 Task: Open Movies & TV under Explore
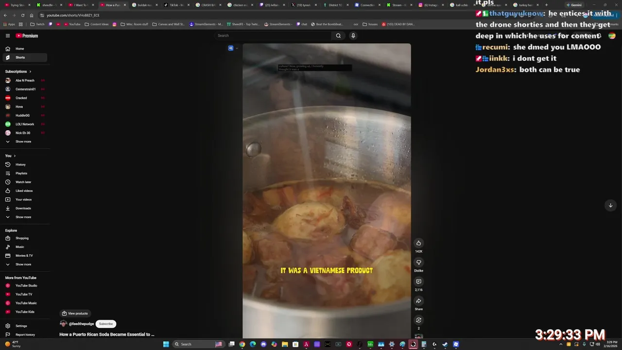click(x=24, y=256)
